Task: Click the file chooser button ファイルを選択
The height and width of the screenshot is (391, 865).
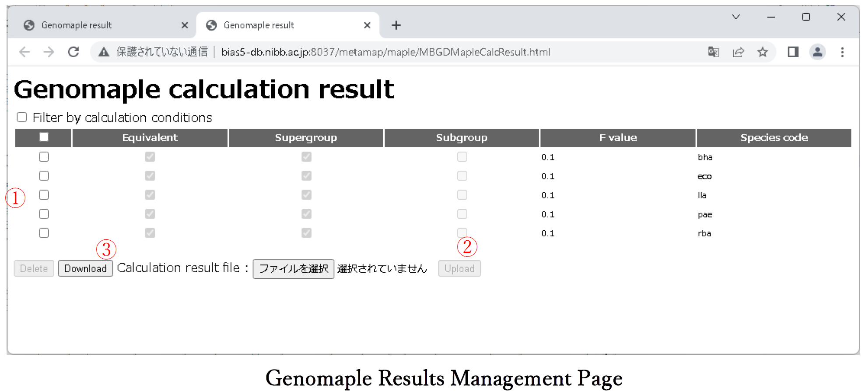Action: click(293, 269)
